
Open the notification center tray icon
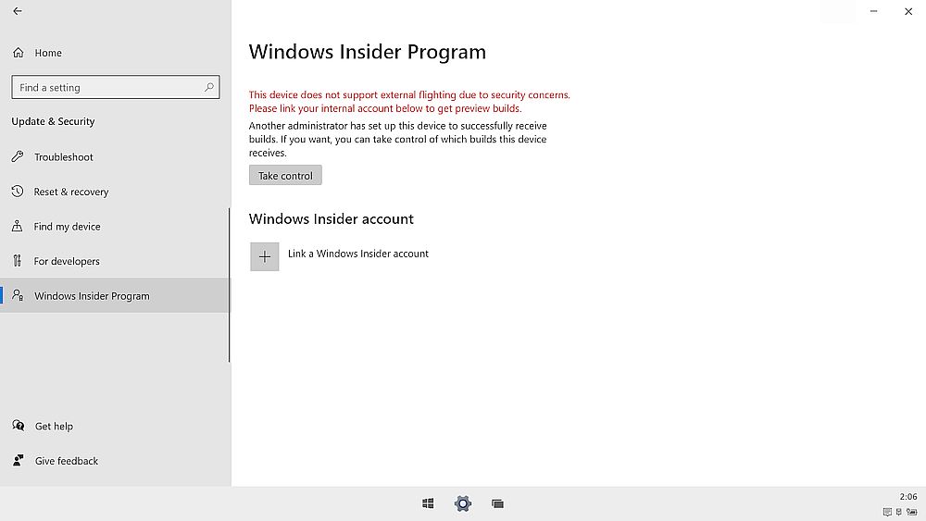tap(887, 512)
